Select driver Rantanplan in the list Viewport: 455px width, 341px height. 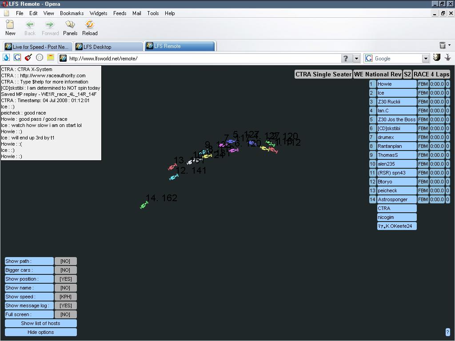[396, 146]
